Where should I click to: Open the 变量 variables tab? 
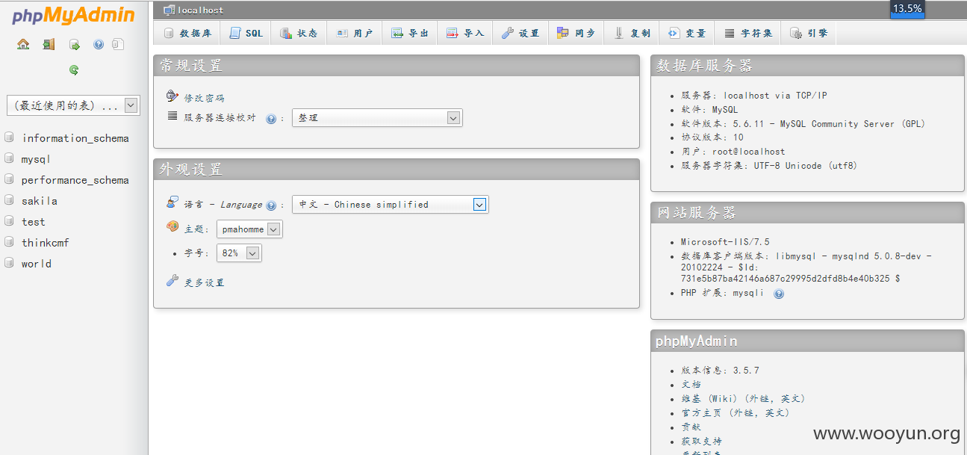coord(687,33)
